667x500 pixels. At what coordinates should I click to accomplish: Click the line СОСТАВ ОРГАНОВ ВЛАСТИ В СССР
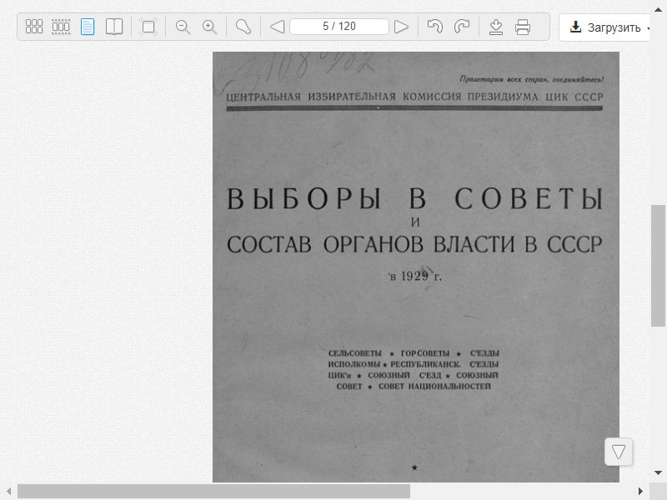click(x=414, y=244)
